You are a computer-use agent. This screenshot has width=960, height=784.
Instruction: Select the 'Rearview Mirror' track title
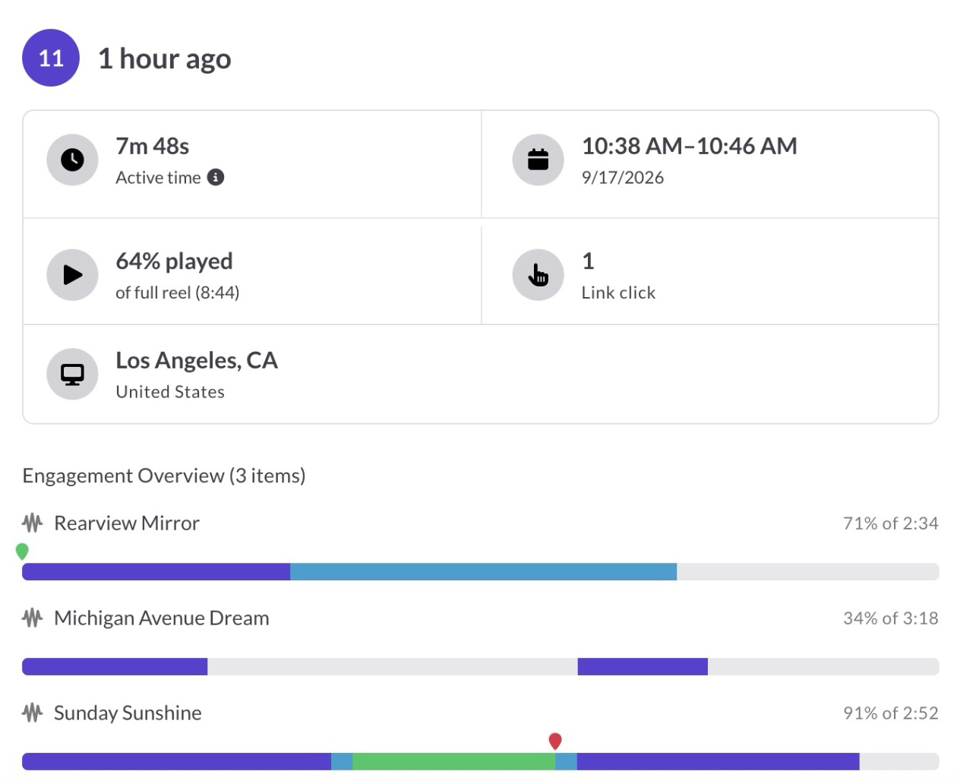pyautogui.click(x=127, y=523)
